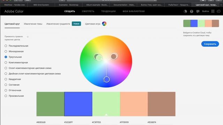This screenshot has height=125, width=223.
Task: Open the СМОТРЕТЬ menu
Action: [88, 11]
